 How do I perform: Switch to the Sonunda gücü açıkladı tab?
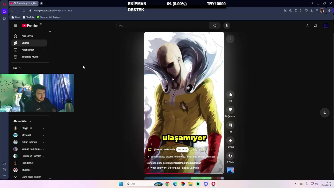pos(24,3)
